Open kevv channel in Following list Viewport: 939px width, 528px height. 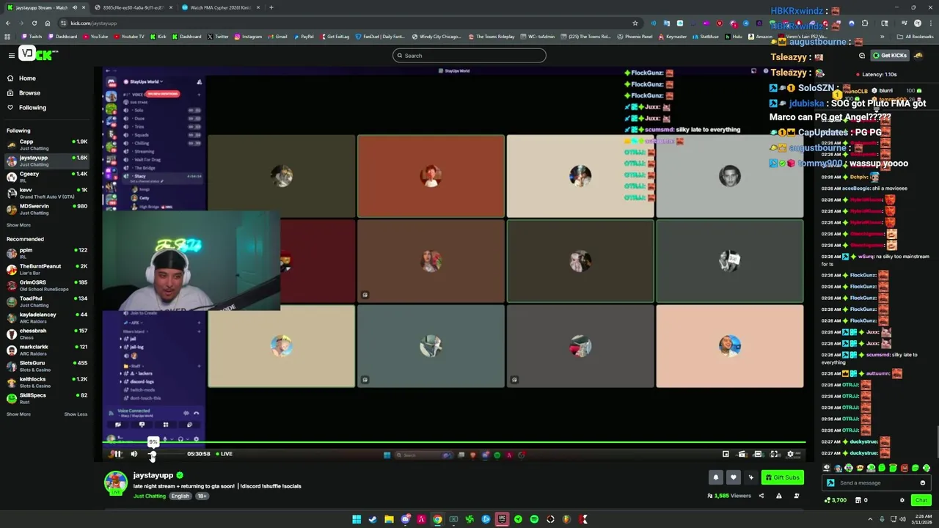click(47, 193)
